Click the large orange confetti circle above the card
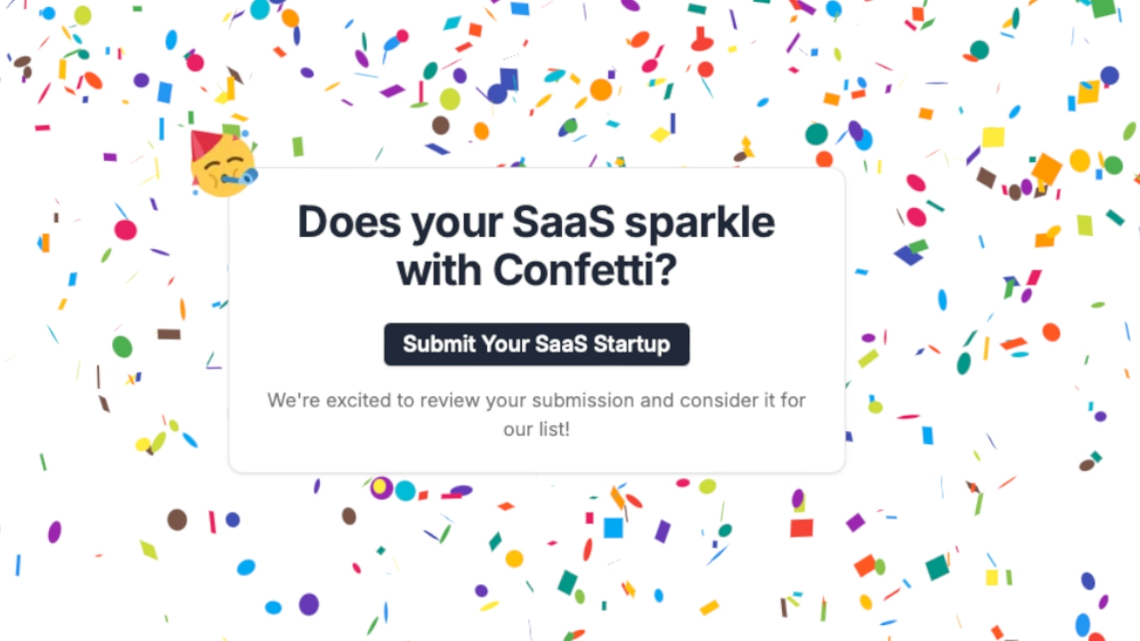Viewport: 1140px width, 641px height. [601, 90]
